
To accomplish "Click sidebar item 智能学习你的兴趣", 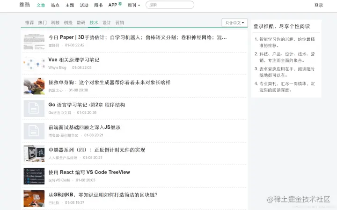I will (x=287, y=42).
